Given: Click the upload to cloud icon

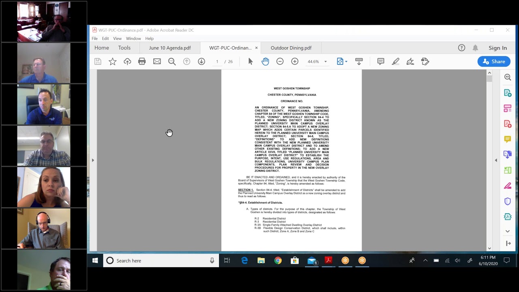Looking at the screenshot, I should [x=127, y=62].
